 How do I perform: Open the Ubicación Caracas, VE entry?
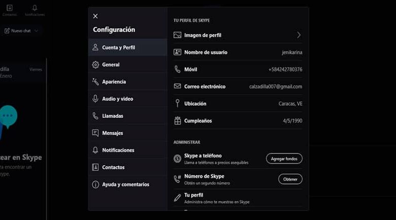tap(238, 104)
